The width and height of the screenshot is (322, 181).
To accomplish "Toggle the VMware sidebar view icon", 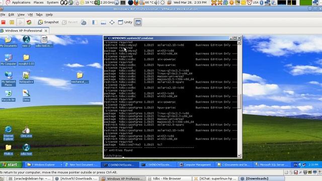I will [95, 22].
